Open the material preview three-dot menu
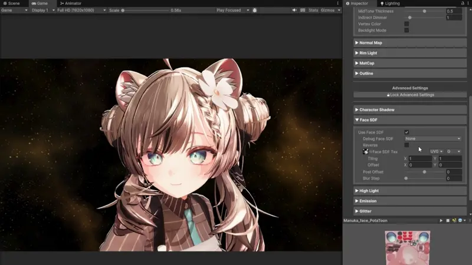The width and height of the screenshot is (472, 265). [x=470, y=220]
